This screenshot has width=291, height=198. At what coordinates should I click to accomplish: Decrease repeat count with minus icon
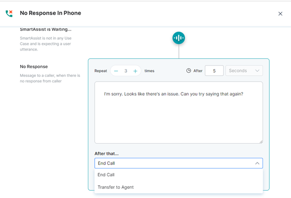click(x=116, y=71)
